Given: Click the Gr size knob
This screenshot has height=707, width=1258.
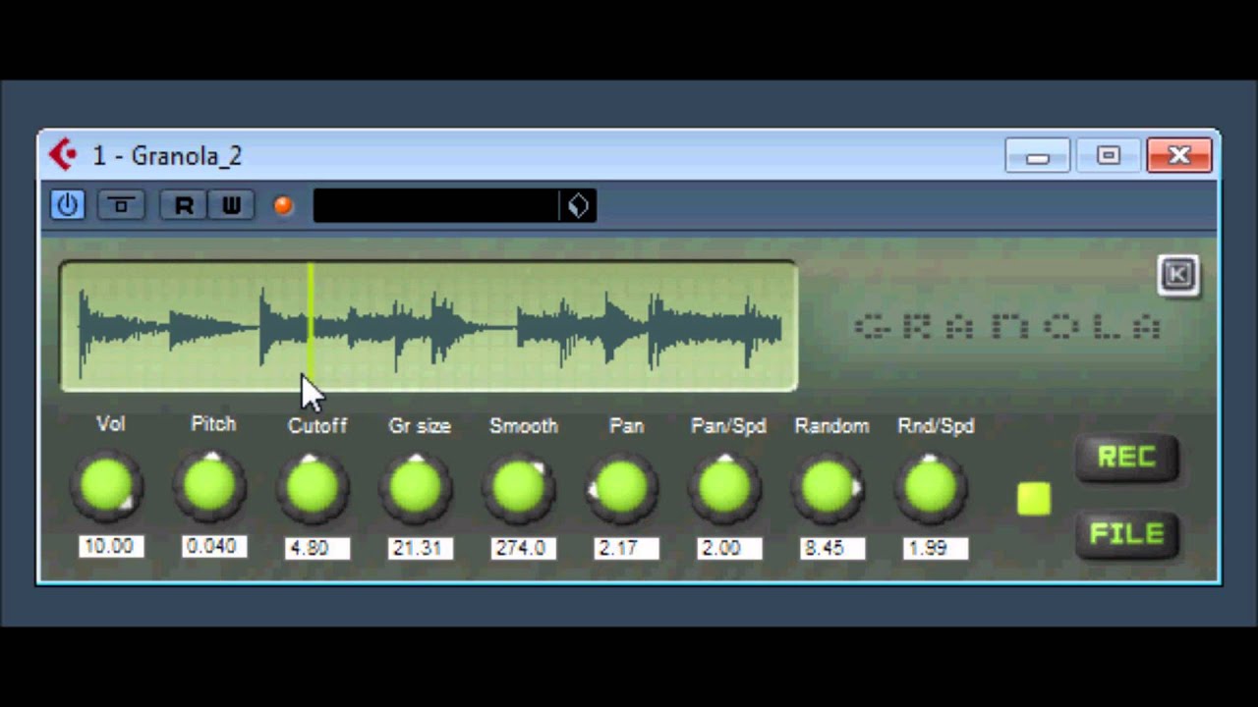Looking at the screenshot, I should [x=416, y=488].
